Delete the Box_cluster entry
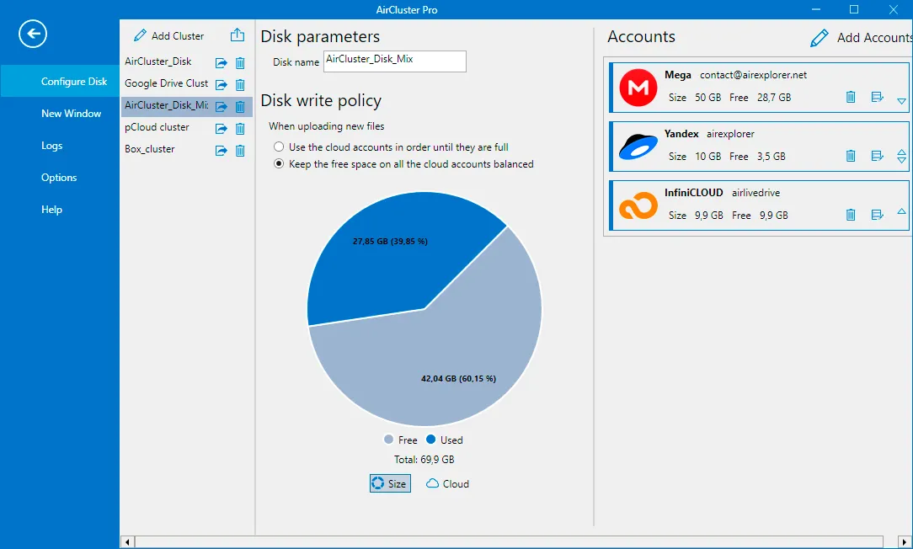 pyautogui.click(x=240, y=151)
